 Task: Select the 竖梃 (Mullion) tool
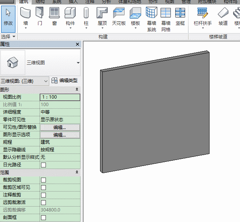(x=180, y=17)
